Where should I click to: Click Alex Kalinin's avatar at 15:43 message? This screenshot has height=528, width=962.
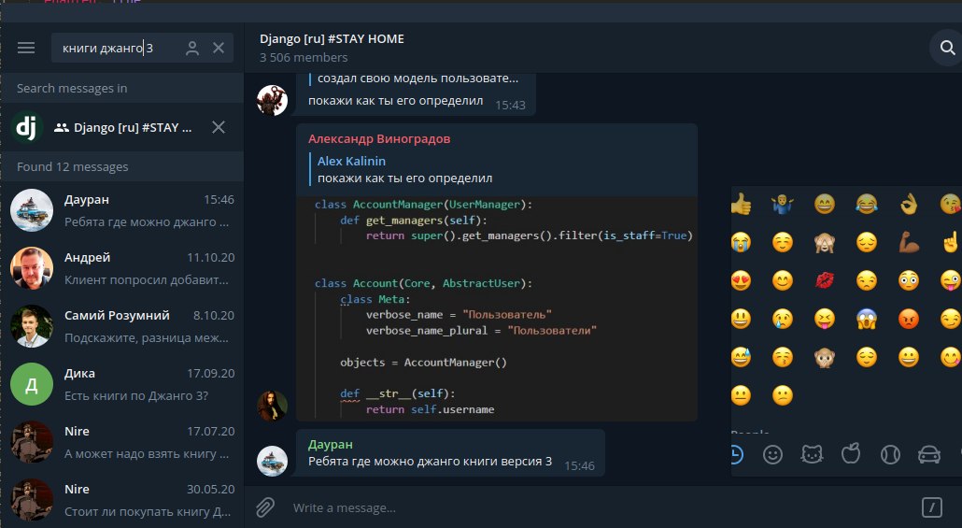pyautogui.click(x=272, y=100)
